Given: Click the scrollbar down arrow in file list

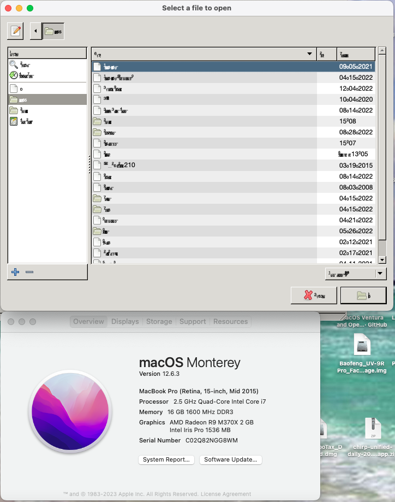Looking at the screenshot, I should tap(382, 259).
